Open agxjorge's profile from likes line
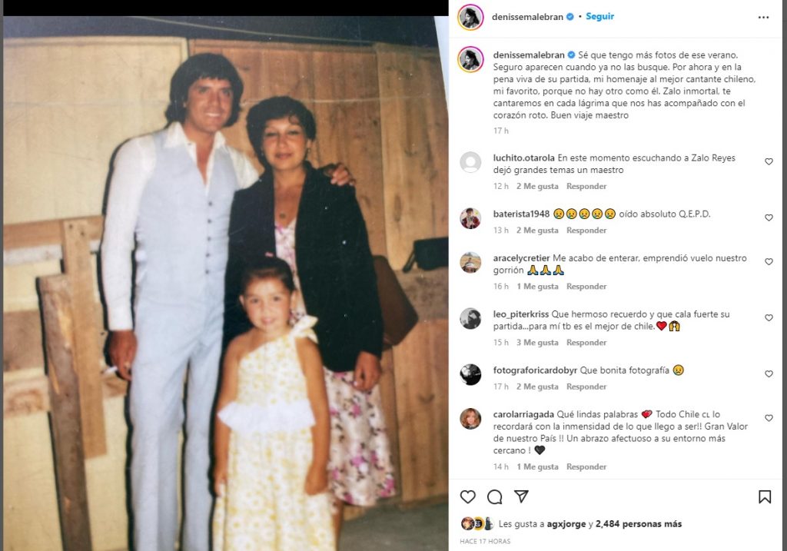Screen dimensions: 787x551 point(566,524)
